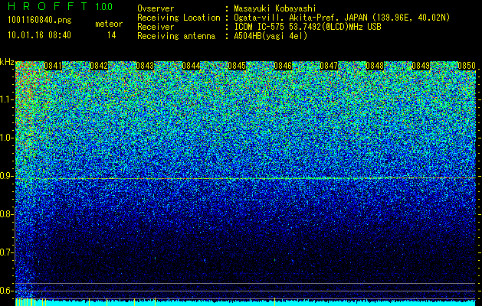This screenshot has height=306, width=482.
Task: Click the 0.8 kHz axis label
Action: coord(6,214)
